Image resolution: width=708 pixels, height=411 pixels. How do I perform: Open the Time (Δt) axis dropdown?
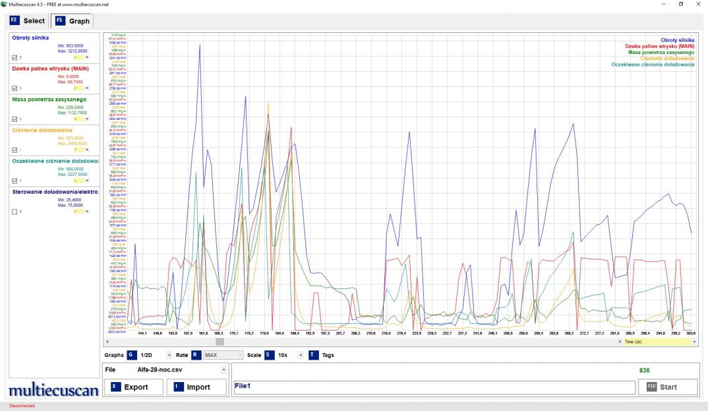click(694, 342)
